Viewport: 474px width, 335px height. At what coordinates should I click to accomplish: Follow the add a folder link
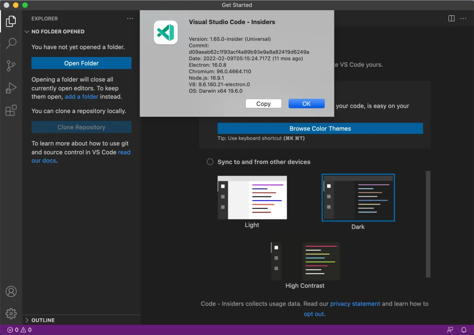click(81, 97)
